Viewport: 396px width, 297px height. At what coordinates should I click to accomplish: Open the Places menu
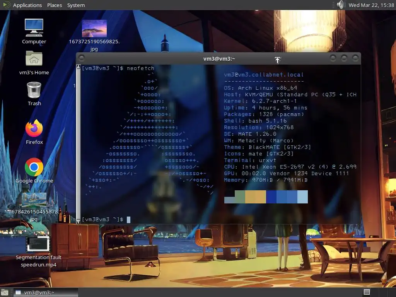(x=54, y=5)
